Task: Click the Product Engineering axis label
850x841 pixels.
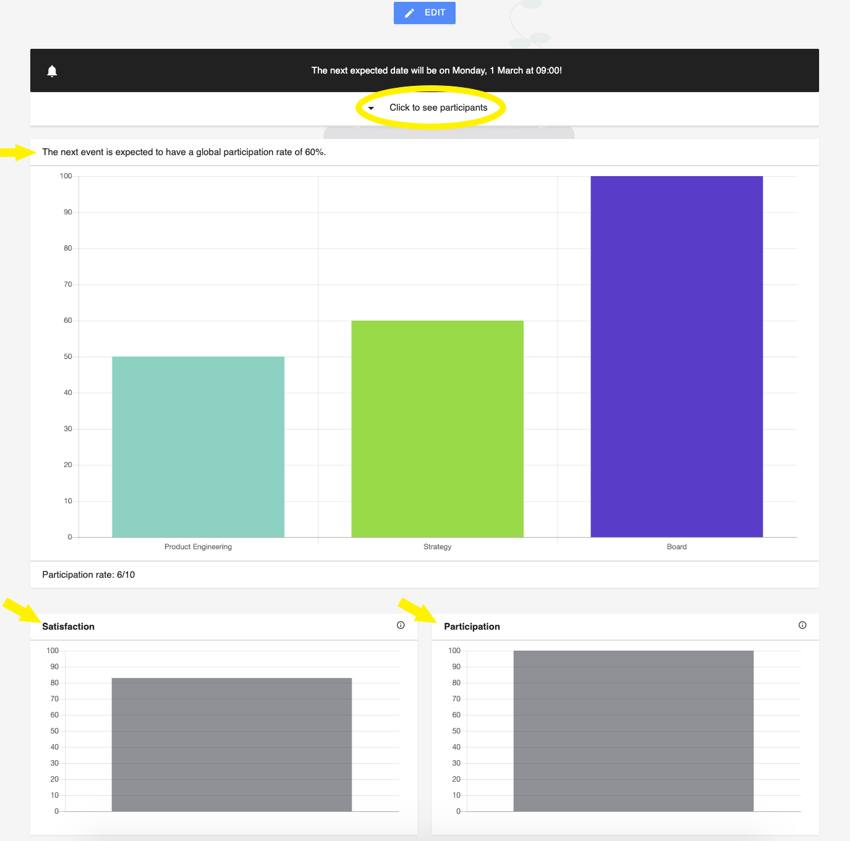Action: click(198, 547)
